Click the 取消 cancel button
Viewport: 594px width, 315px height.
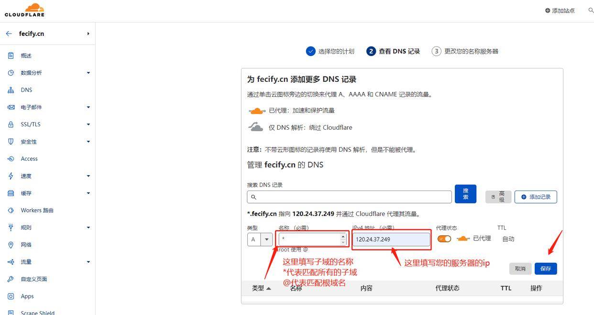point(520,269)
